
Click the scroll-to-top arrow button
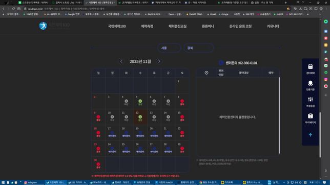(310, 135)
